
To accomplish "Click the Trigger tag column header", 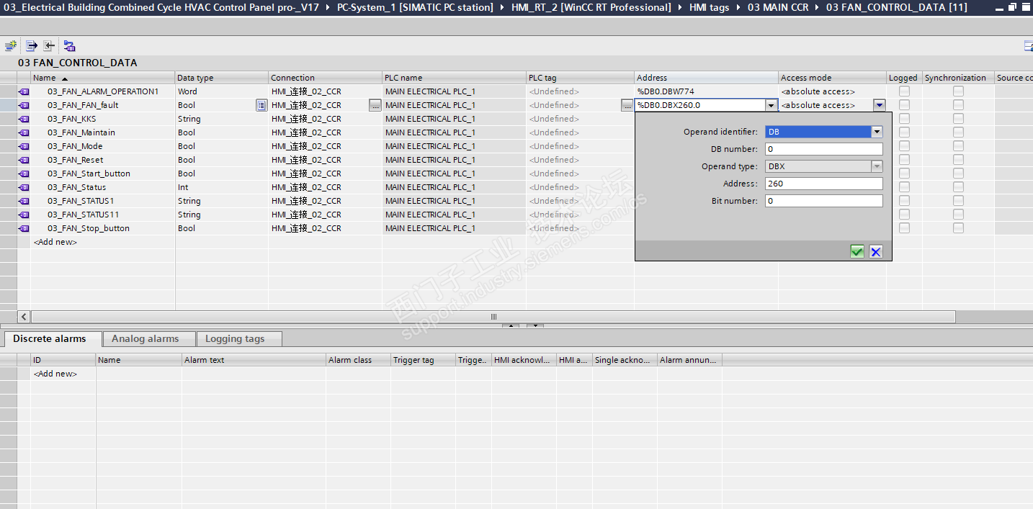I will click(x=423, y=360).
